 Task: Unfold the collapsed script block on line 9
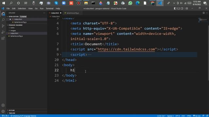tap(61, 55)
